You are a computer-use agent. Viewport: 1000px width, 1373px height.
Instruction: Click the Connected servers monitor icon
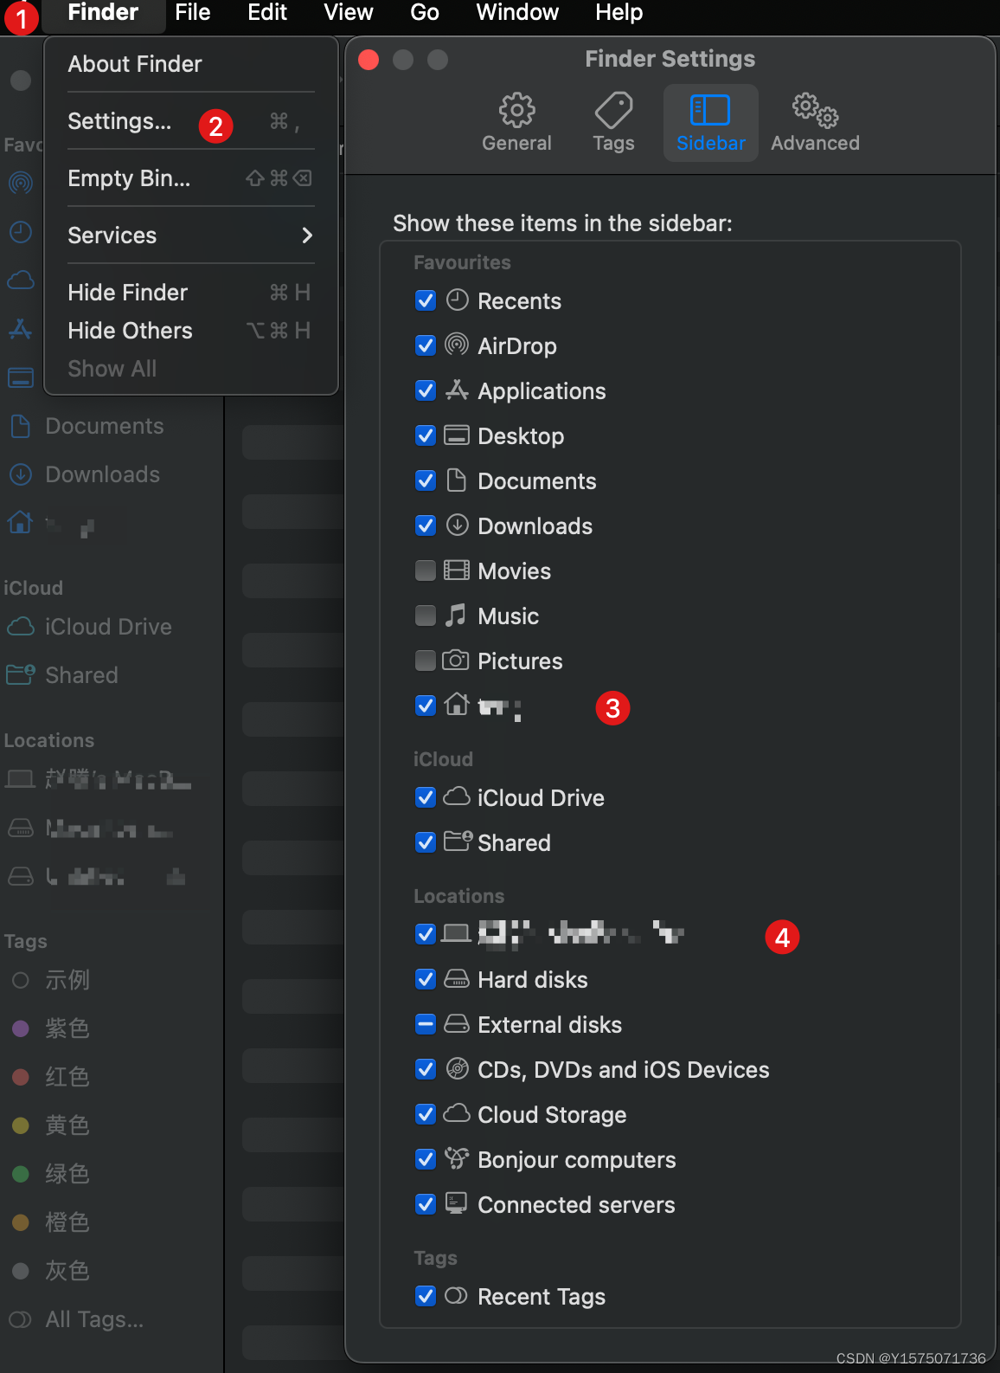pos(456,1202)
